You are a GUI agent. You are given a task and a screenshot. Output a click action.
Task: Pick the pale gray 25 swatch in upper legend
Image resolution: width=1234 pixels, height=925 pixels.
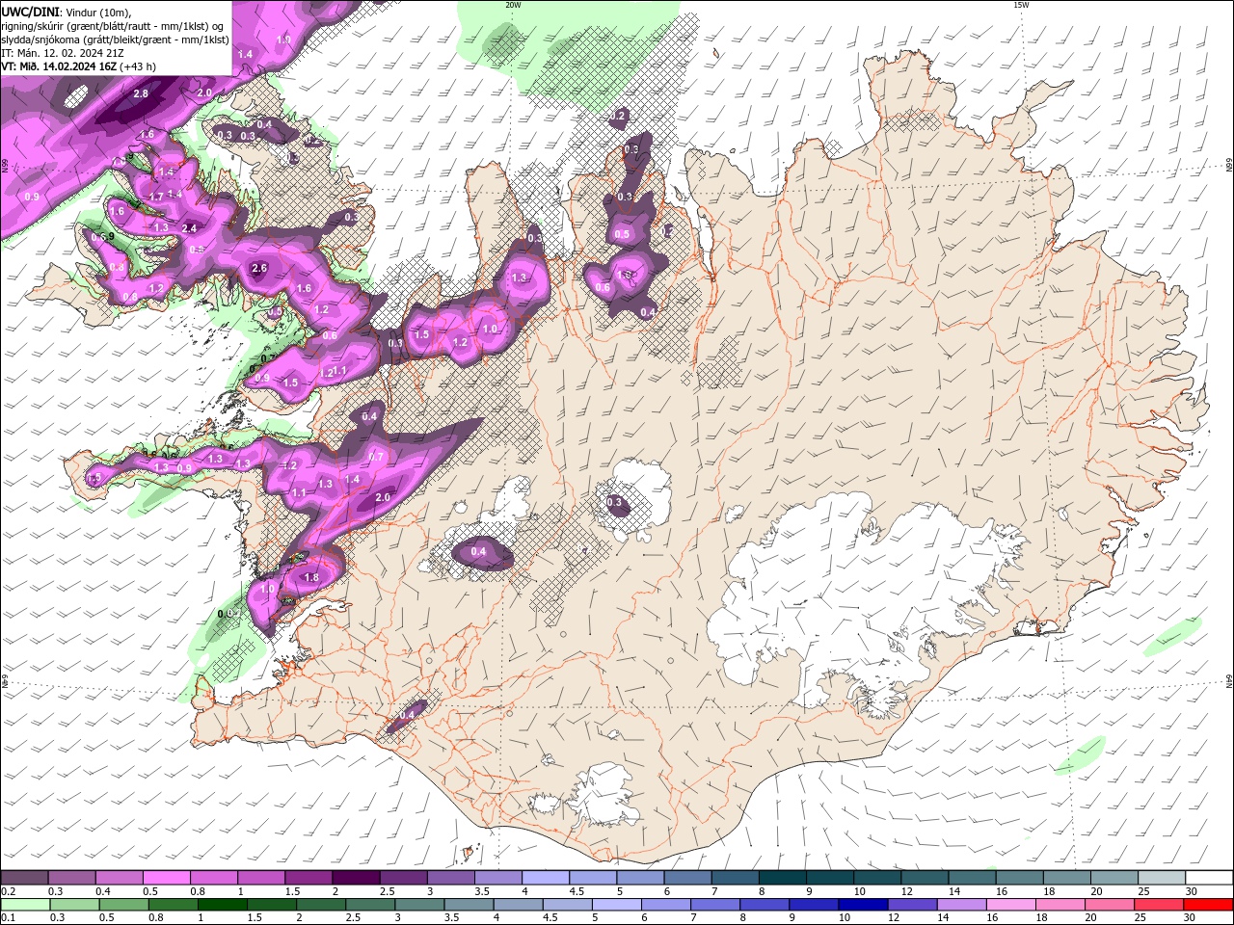tap(1162, 878)
